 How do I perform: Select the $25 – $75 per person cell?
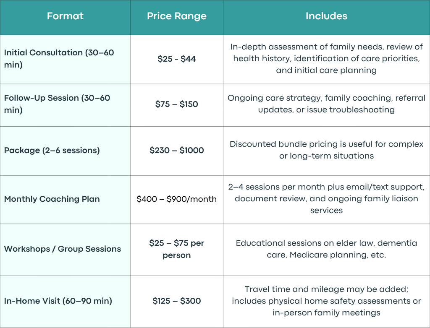[x=177, y=250]
